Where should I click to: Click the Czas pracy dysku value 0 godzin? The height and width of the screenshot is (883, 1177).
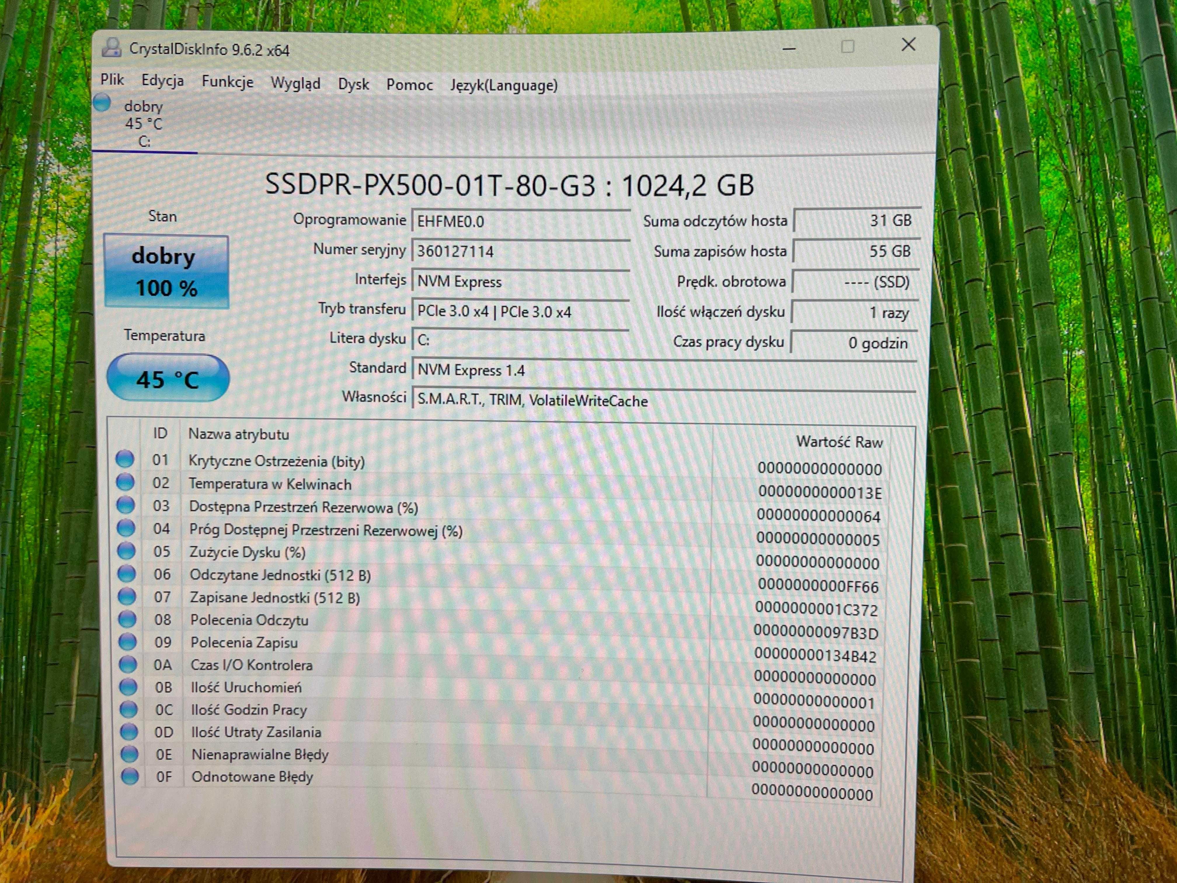click(854, 343)
